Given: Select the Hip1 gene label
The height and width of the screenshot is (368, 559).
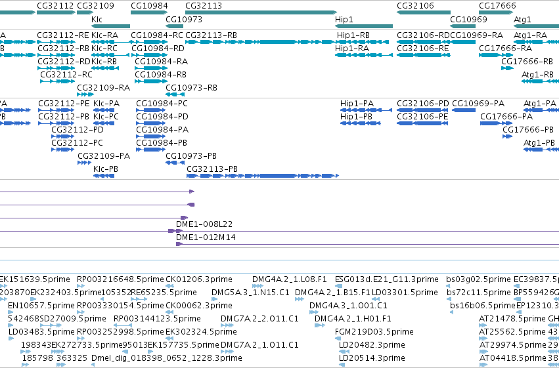Looking at the screenshot, I should (344, 19).
